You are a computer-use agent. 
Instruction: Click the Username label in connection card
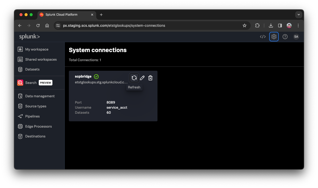click(x=83, y=107)
